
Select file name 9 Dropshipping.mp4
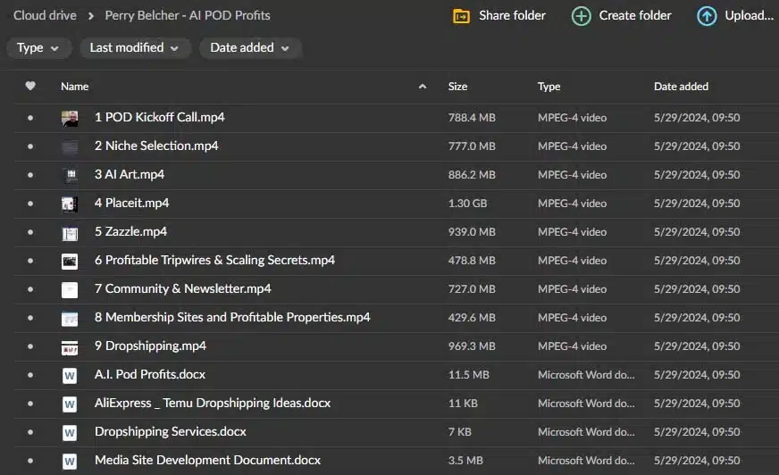[x=150, y=346]
